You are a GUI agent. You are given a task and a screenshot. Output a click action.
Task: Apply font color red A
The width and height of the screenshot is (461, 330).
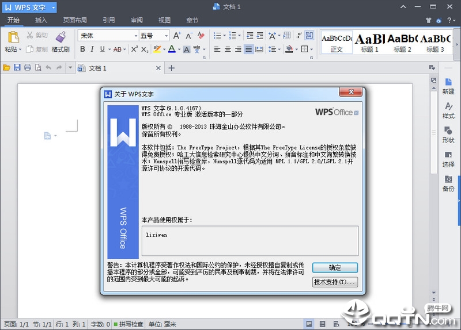(x=172, y=49)
